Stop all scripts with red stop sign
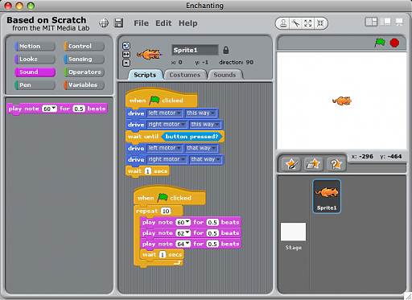This screenshot has height=300, width=412. click(394, 43)
